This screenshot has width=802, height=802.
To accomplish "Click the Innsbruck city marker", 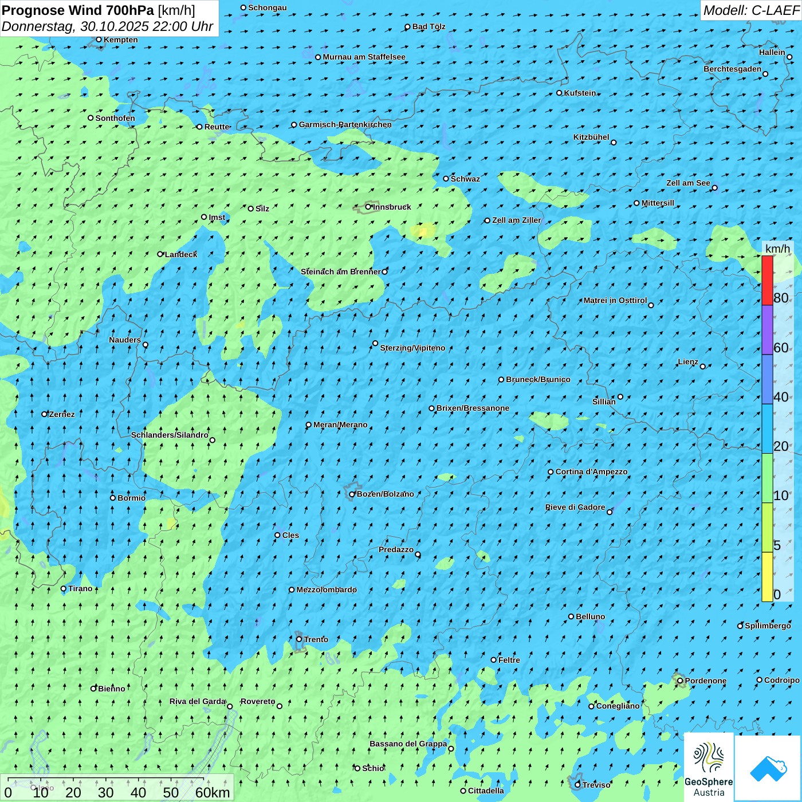I will point(368,207).
